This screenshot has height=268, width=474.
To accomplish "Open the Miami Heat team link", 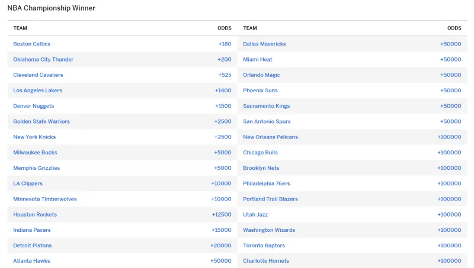I will coord(258,59).
